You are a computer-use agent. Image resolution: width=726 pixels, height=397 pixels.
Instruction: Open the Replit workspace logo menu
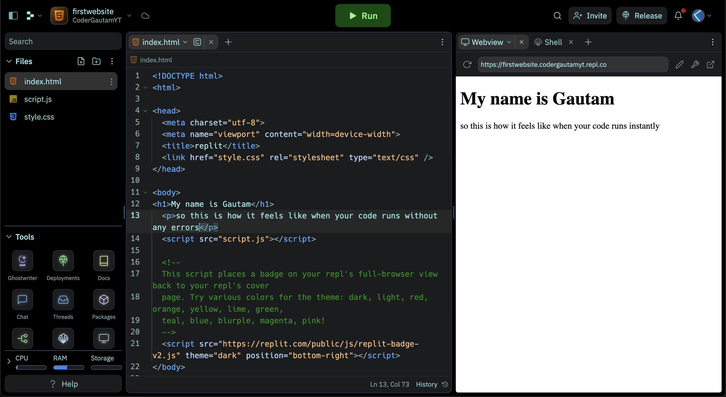click(x=34, y=16)
